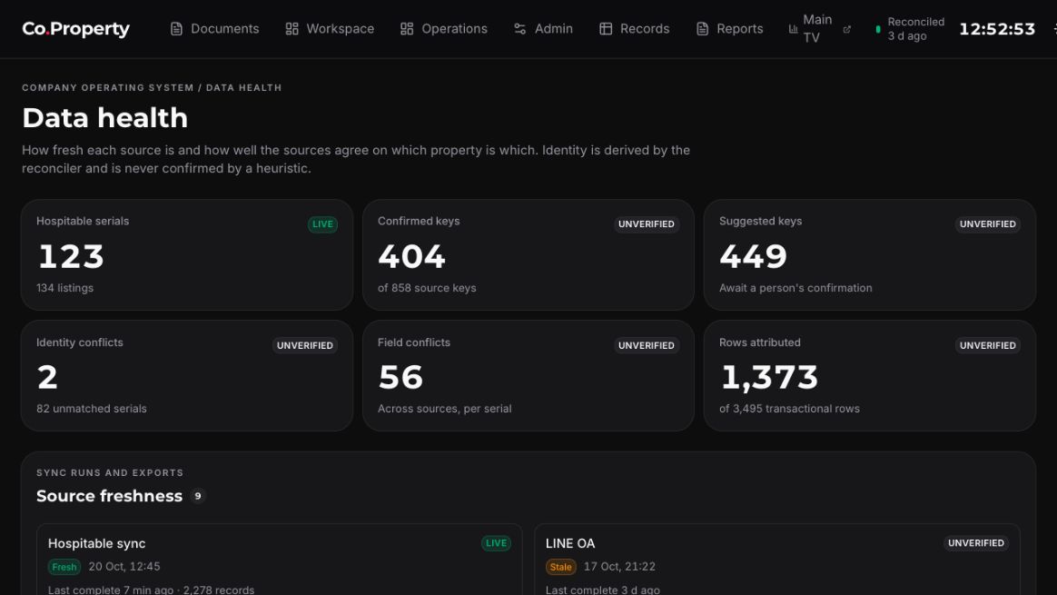Screen dimensions: 1057x595
Task: Click UNVERIFIED badge on Suggested keys card
Action: pyautogui.click(x=988, y=224)
